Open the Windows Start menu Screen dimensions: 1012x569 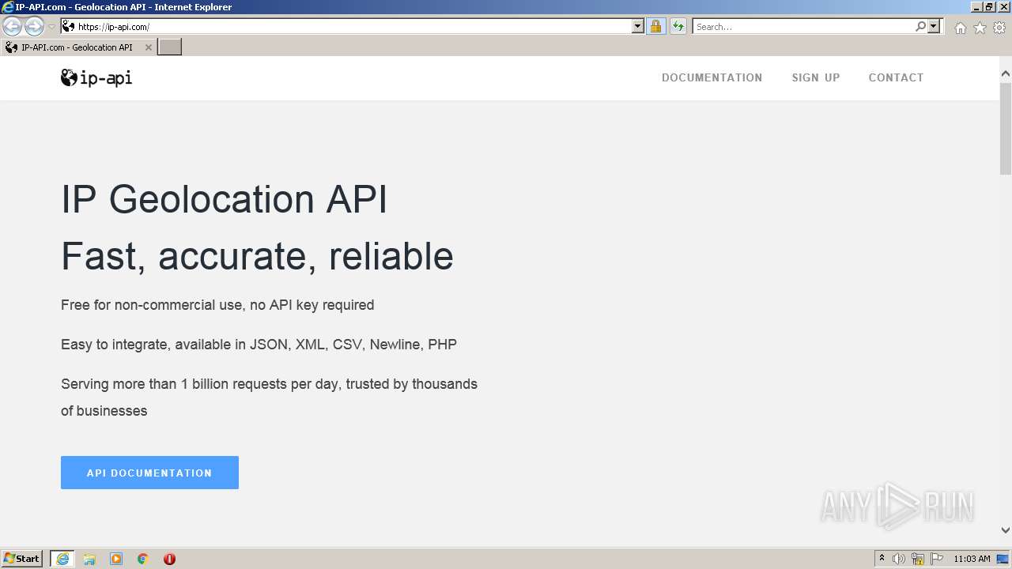pyautogui.click(x=22, y=559)
